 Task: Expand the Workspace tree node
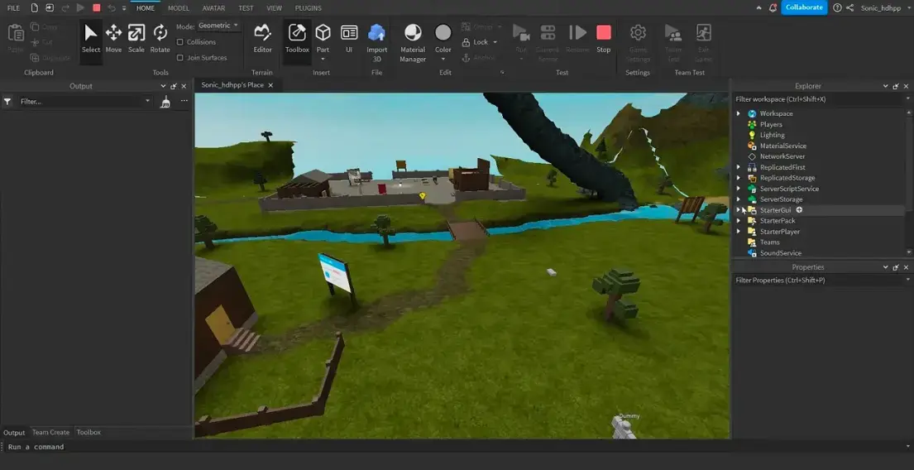pyautogui.click(x=739, y=113)
